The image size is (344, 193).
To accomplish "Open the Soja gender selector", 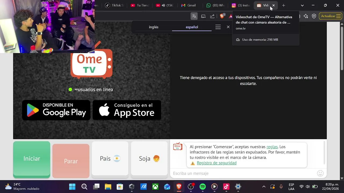I will pos(149,159).
